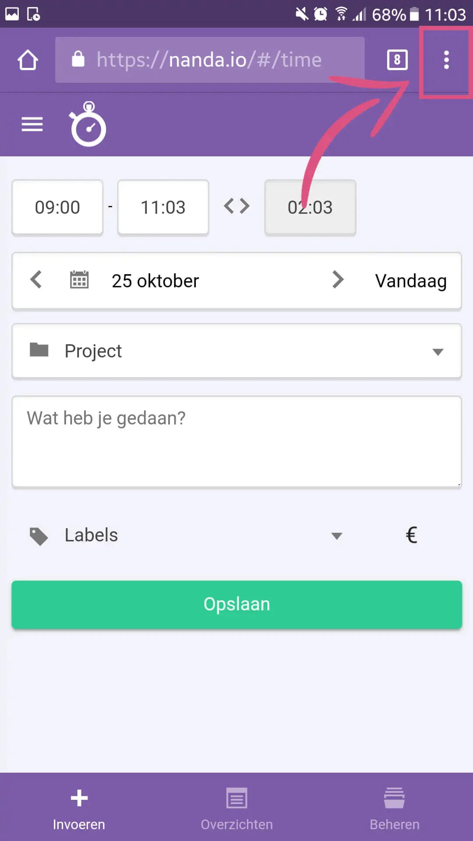The image size is (473, 841).
Task: Jump to Vandaag date
Action: coord(411,281)
